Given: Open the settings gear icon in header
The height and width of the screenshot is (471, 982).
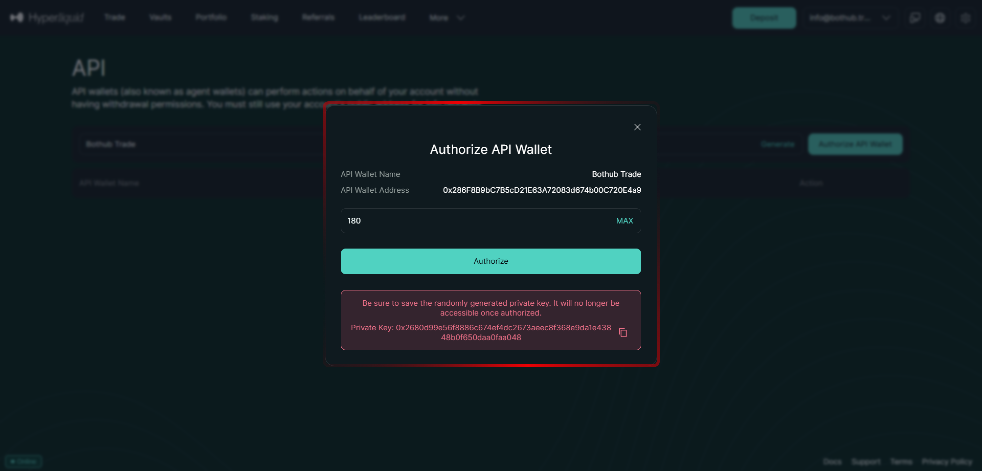Looking at the screenshot, I should [965, 18].
